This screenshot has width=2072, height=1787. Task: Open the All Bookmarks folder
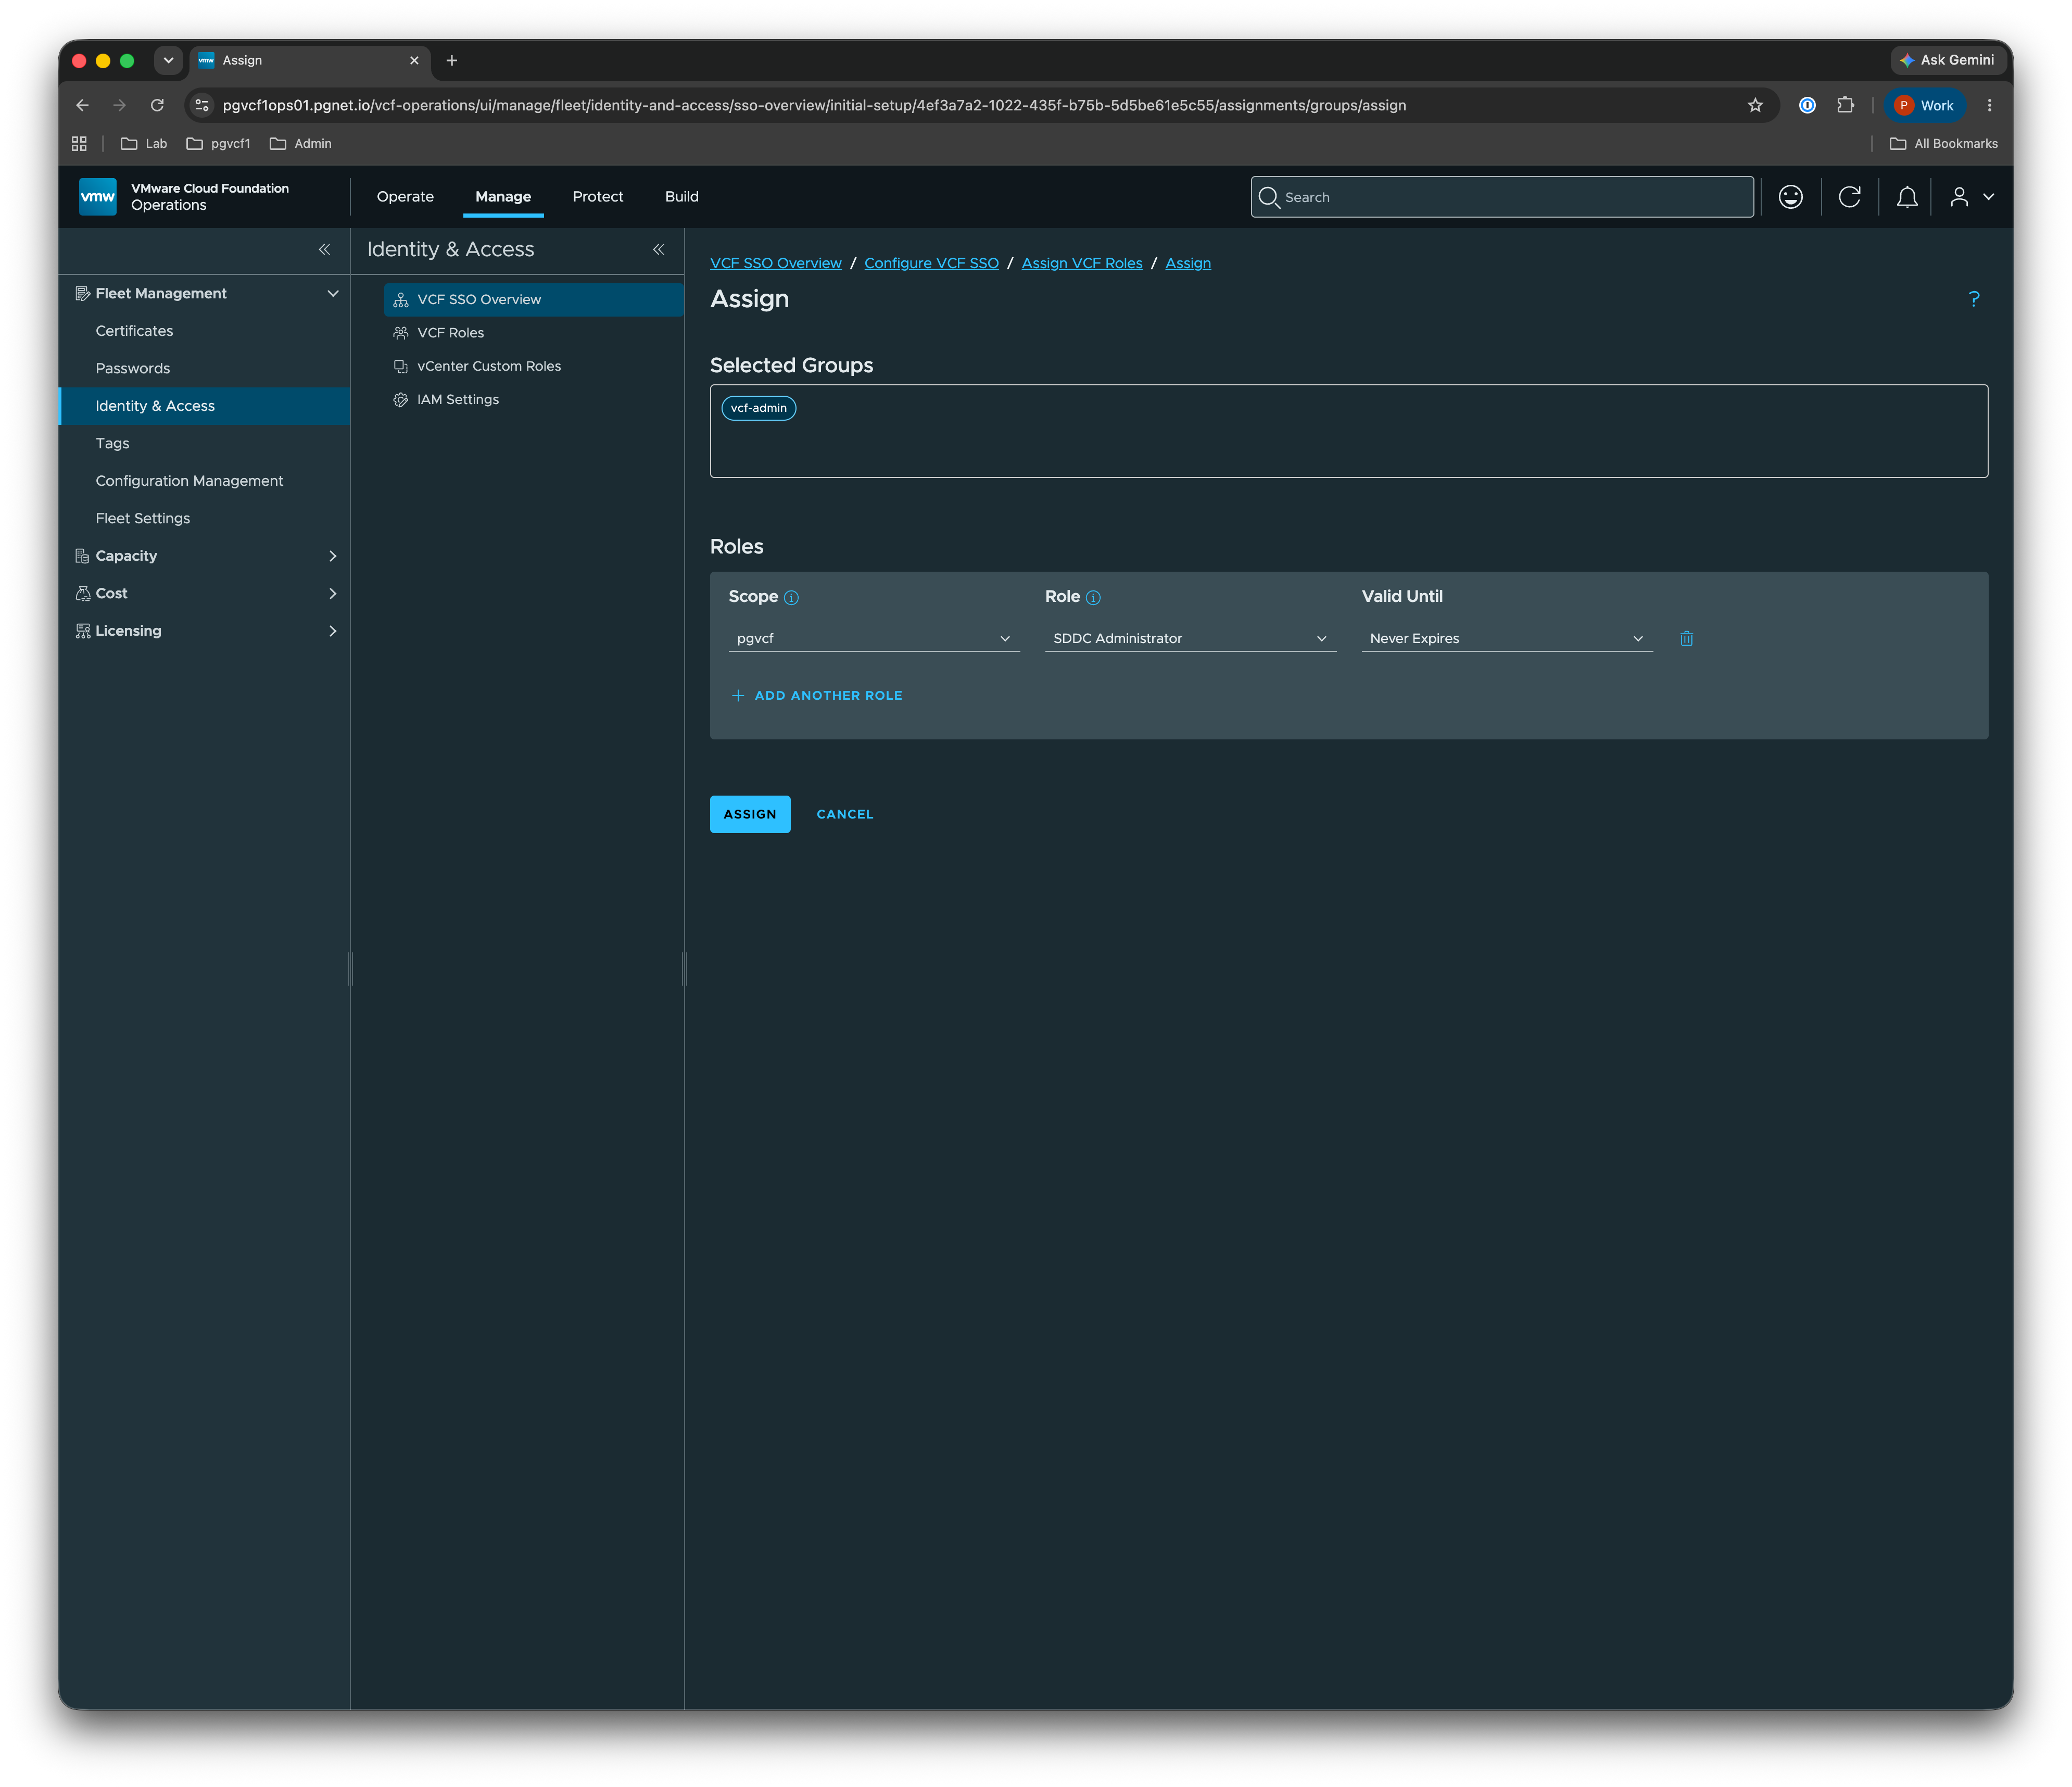coord(1943,144)
